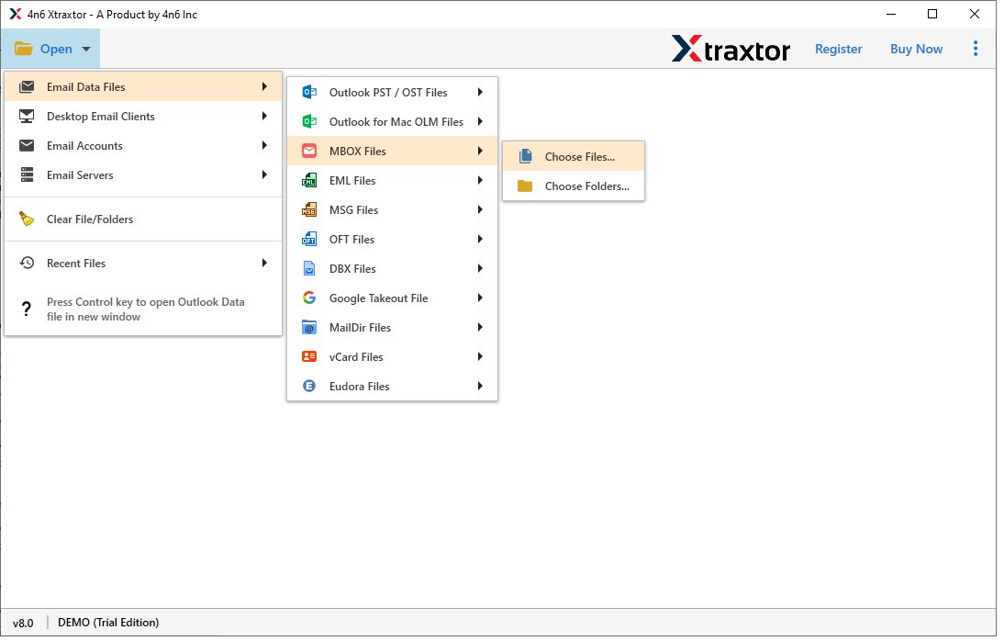1004x641 pixels.
Task: Click the Buy Now link
Action: (x=916, y=49)
